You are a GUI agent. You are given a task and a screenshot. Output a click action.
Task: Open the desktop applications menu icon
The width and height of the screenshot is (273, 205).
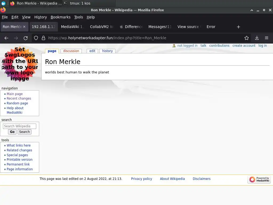pyautogui.click(x=3, y=3)
